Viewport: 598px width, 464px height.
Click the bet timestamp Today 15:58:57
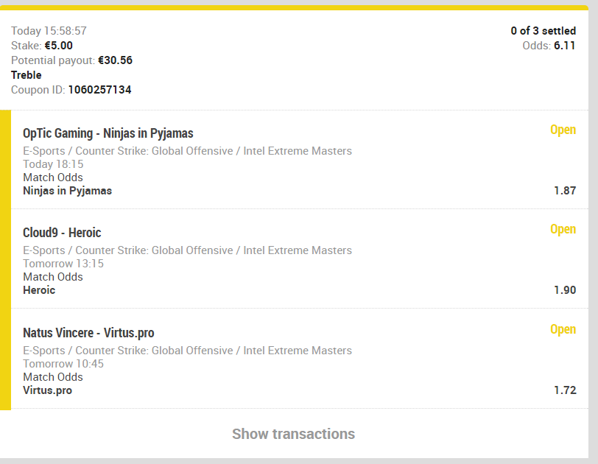(49, 31)
